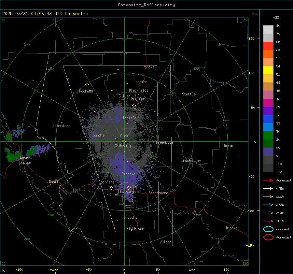Select the bright green 30-20 dBZ swatch
The image size is (293, 274).
(268, 136)
